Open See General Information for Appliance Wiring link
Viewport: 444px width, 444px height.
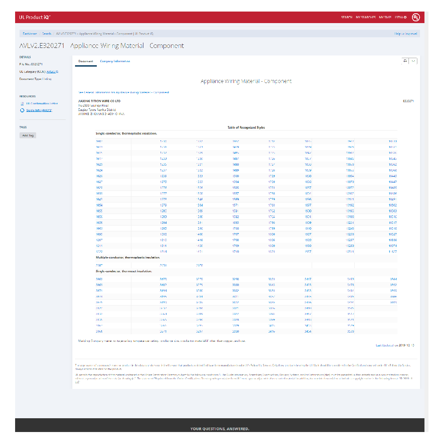tap(123, 92)
